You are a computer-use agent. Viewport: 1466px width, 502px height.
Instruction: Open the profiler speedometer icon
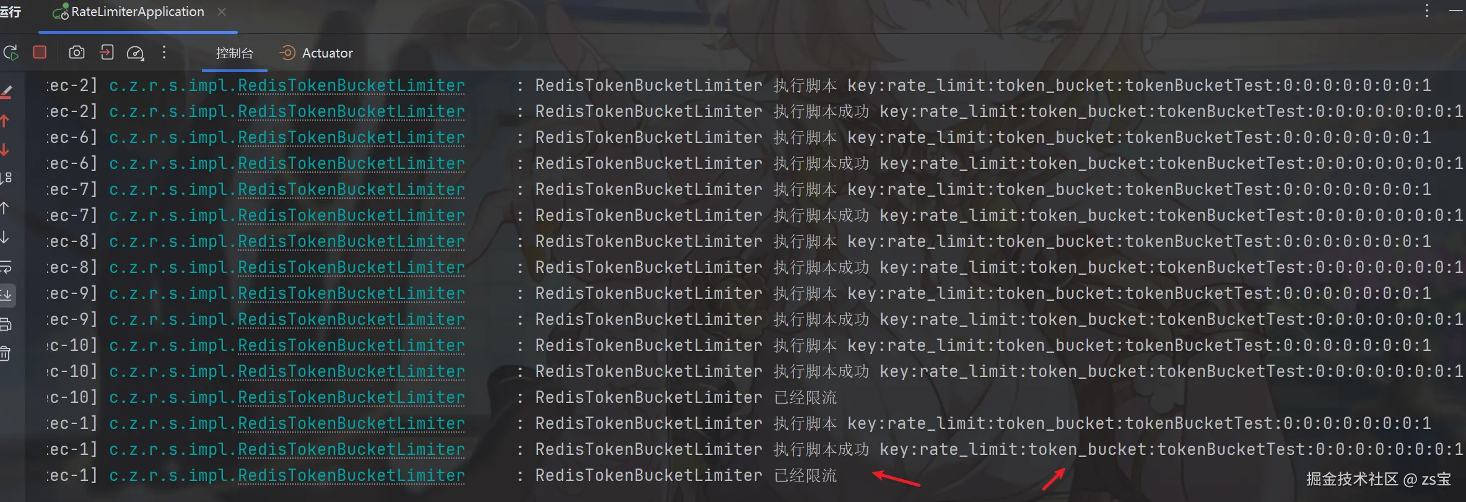point(135,53)
